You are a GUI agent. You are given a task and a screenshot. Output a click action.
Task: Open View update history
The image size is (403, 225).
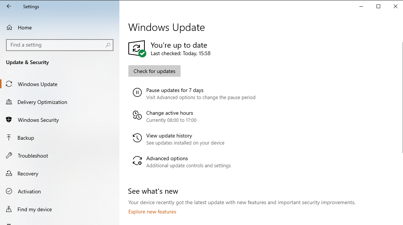tap(169, 136)
